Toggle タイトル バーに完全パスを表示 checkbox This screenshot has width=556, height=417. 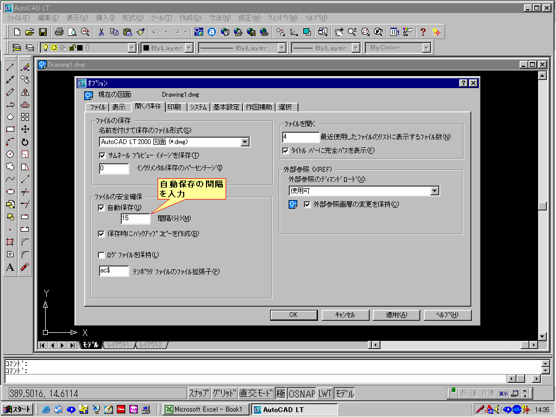285,151
